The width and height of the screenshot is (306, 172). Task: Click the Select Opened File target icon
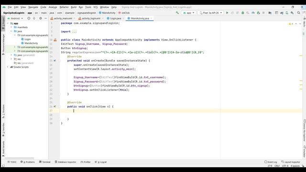coord(29,18)
